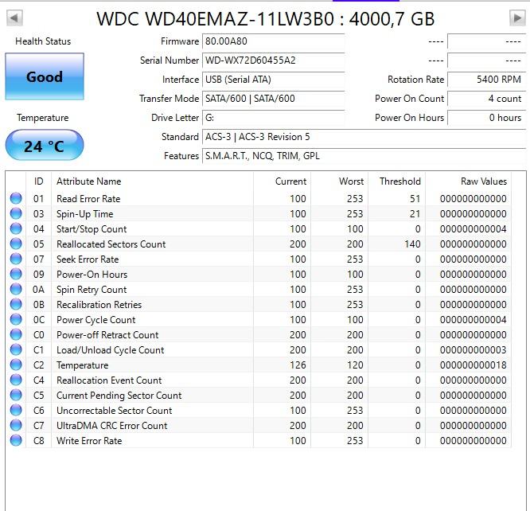Click raw value 000000000003 of Load/Unload Cycle

(473, 349)
